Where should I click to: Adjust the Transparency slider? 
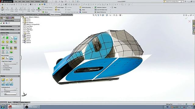pos(11,94)
